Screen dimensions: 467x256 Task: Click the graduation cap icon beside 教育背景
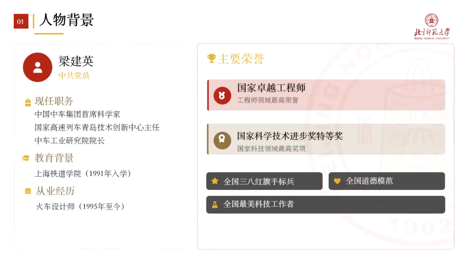tap(26, 158)
